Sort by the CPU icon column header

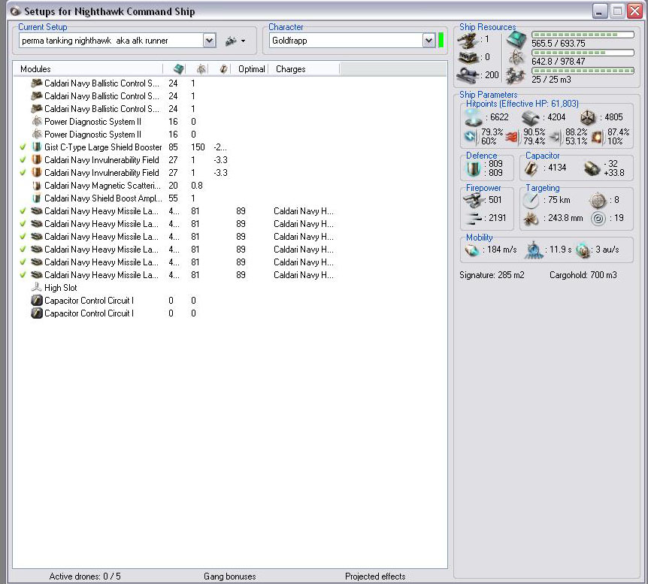point(178,69)
